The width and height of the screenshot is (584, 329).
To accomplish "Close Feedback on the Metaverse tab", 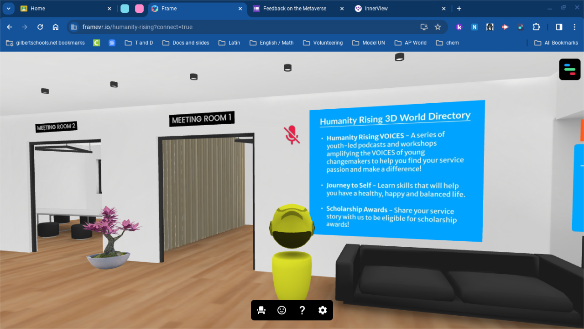I will point(342,9).
